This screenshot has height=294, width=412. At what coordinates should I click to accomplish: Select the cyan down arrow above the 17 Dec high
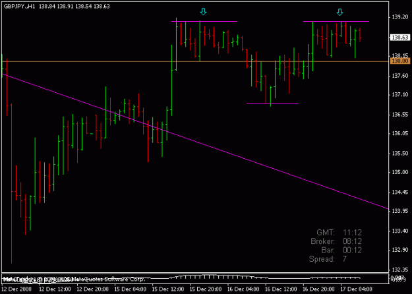340,12
